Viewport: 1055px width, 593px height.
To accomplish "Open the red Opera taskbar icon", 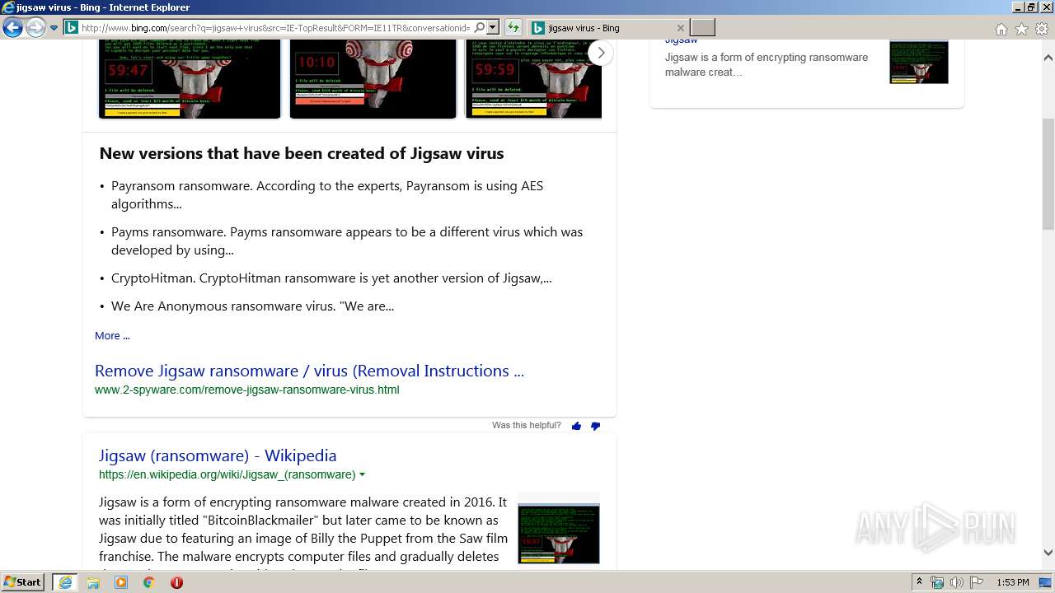I will pos(176,582).
